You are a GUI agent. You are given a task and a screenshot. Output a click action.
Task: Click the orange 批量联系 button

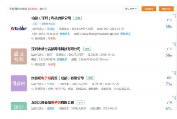[x=149, y=9]
